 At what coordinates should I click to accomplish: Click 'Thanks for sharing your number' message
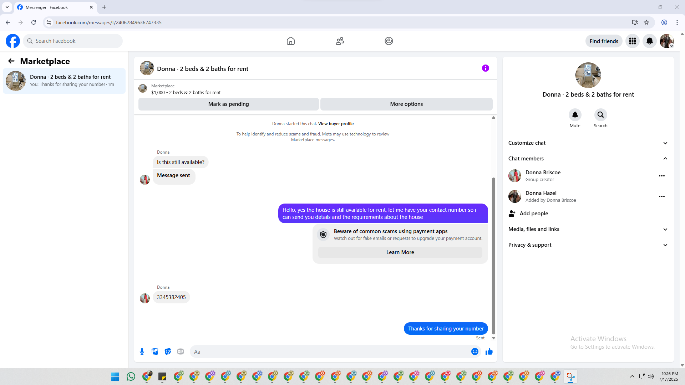(446, 329)
